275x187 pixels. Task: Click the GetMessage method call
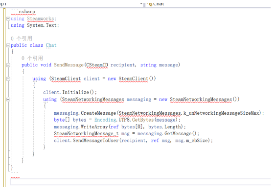(178, 134)
